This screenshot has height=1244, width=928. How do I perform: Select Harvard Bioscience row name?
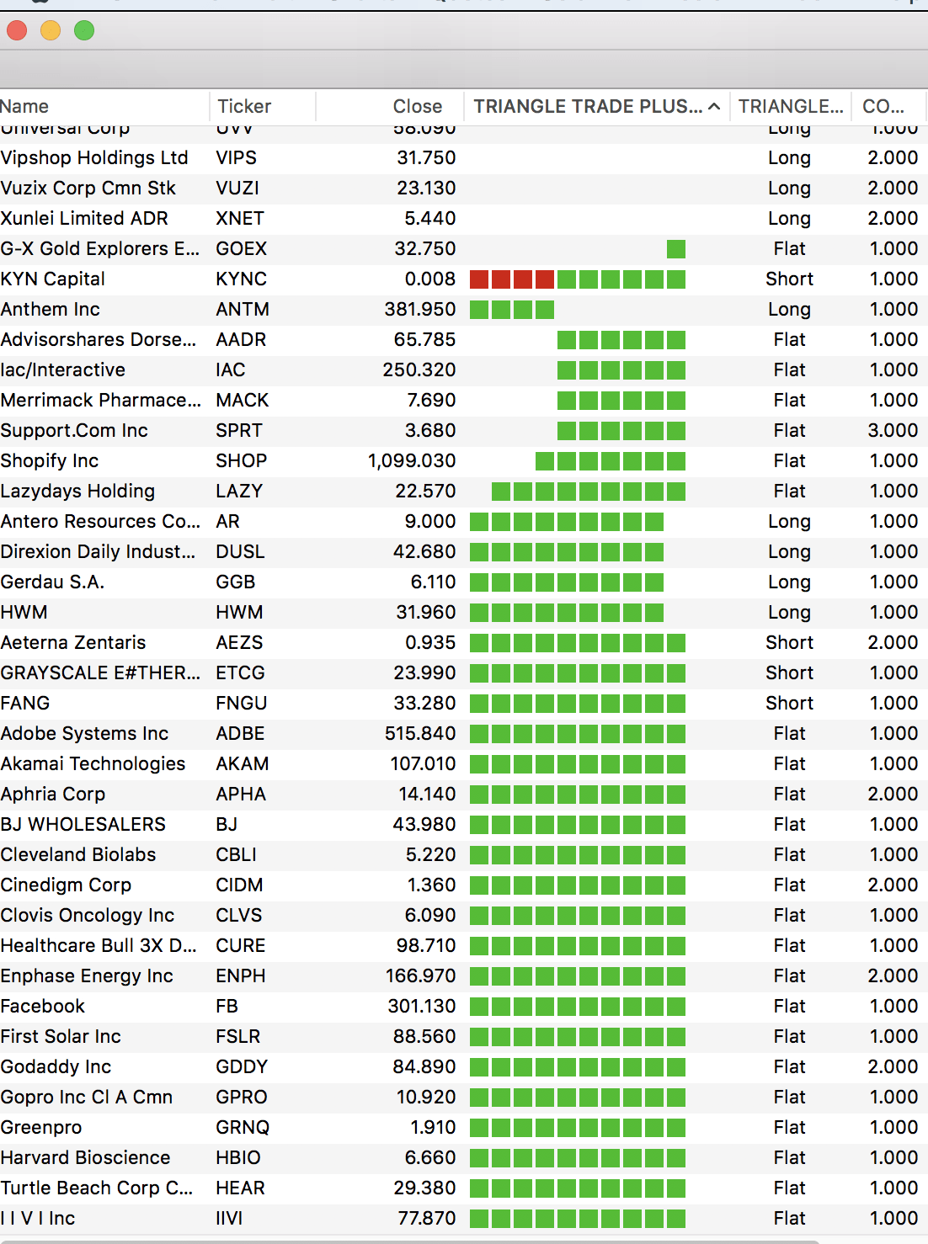(x=85, y=1158)
